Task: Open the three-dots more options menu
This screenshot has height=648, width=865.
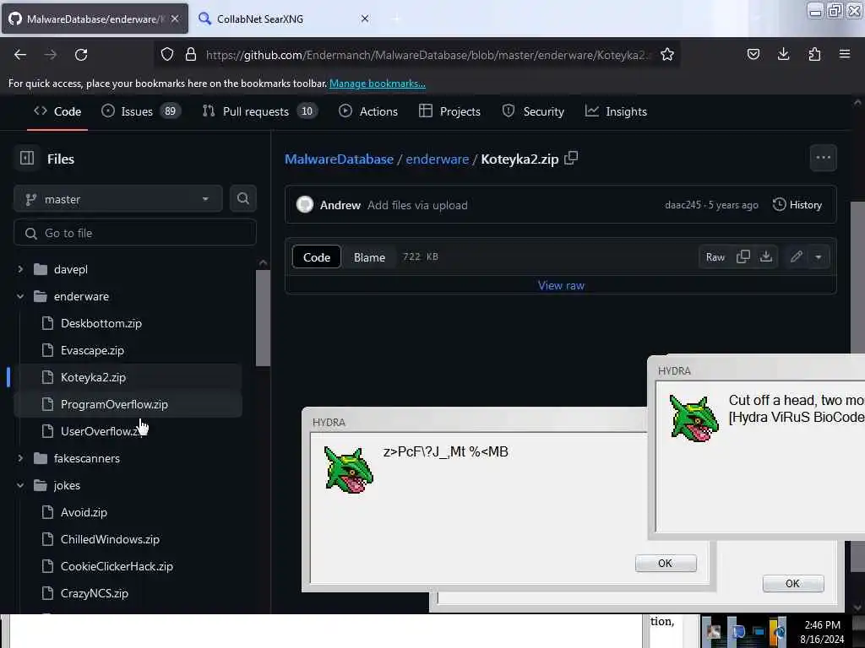Action: 823,158
